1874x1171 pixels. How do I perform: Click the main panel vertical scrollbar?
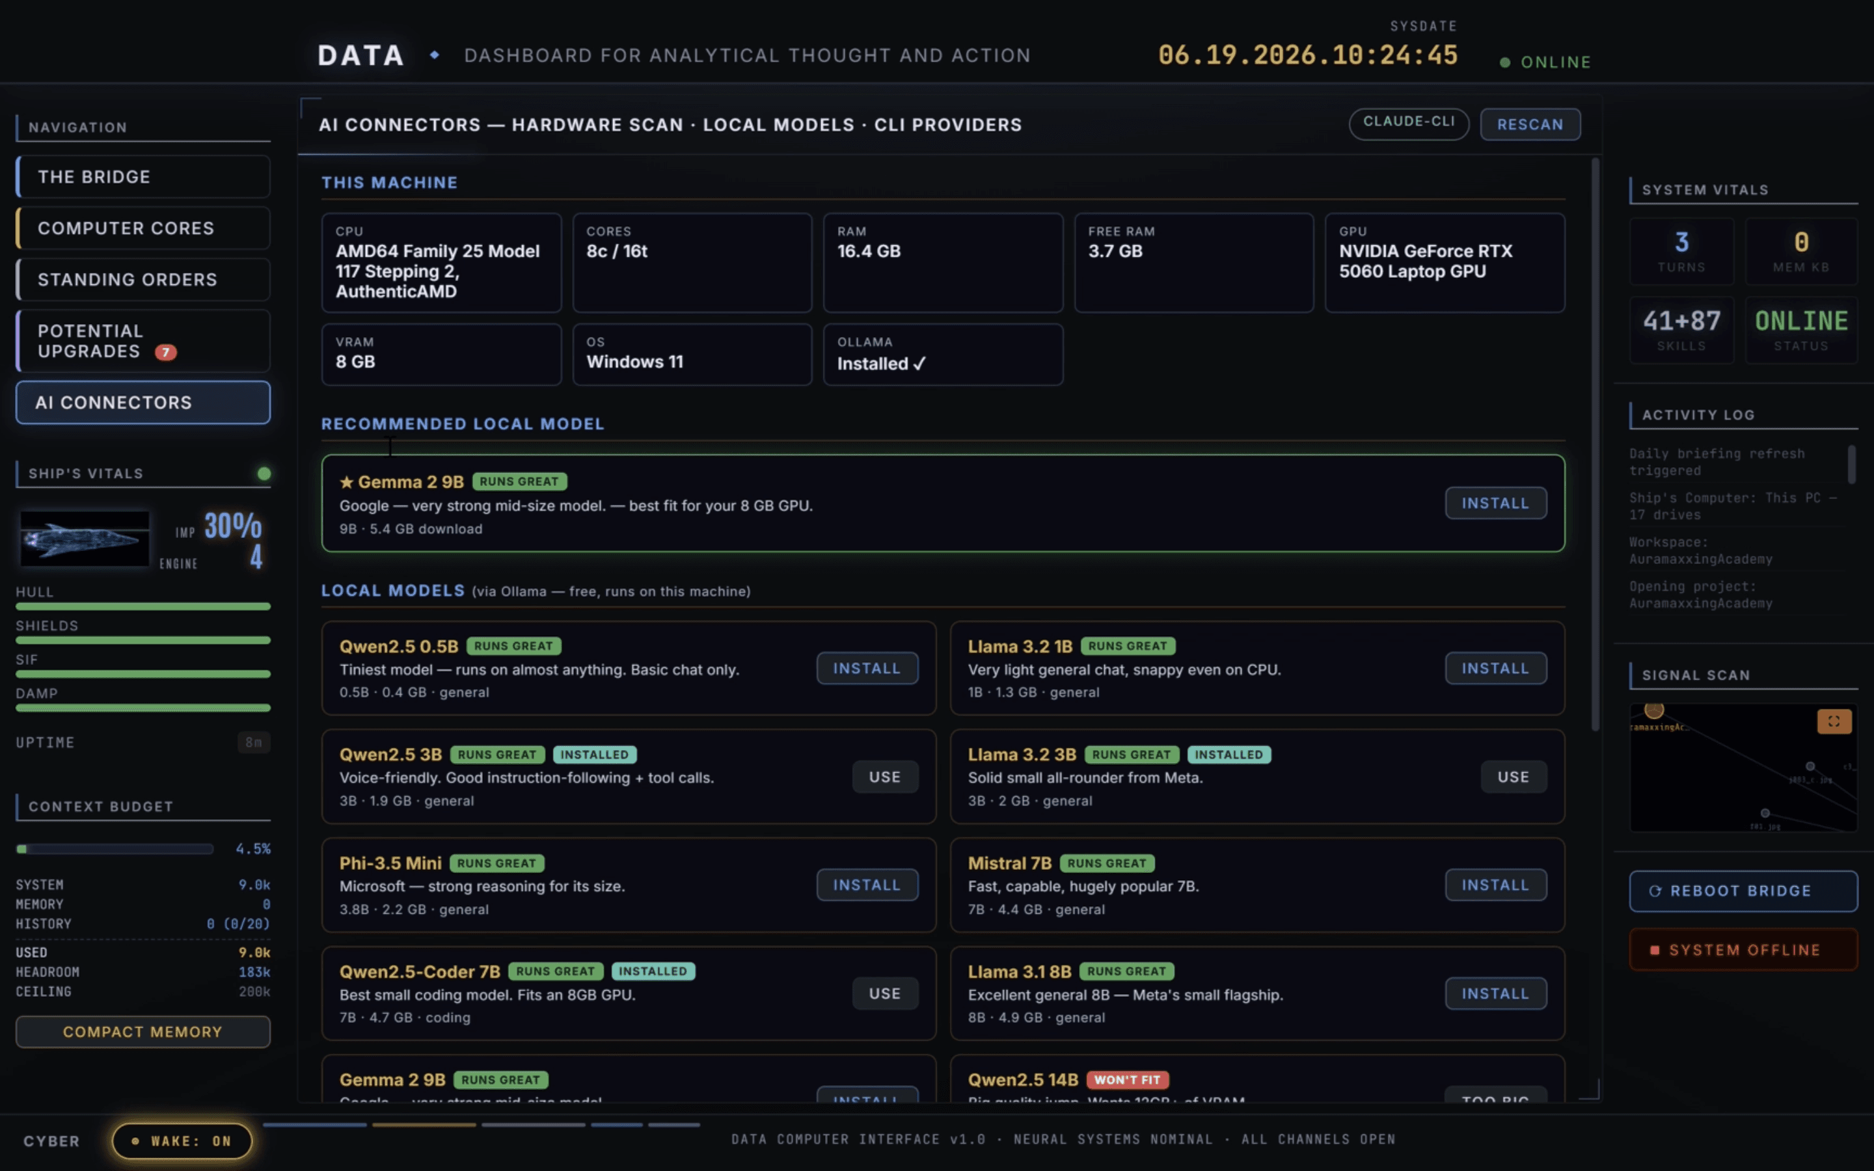coord(1594,446)
